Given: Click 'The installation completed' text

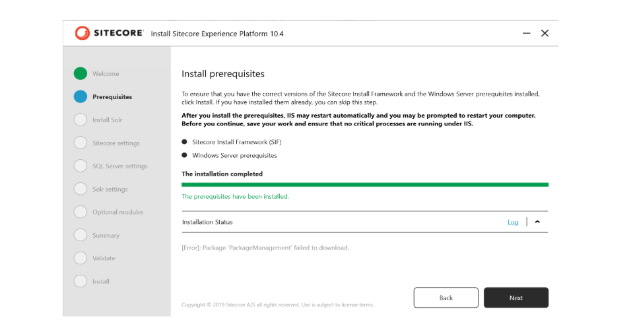Looking at the screenshot, I should 222,174.
